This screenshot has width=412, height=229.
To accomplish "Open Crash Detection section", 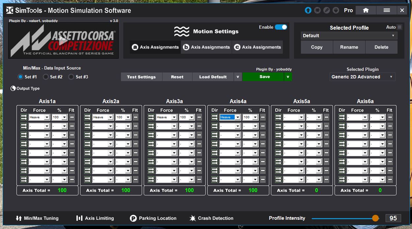I will click(x=211, y=218).
